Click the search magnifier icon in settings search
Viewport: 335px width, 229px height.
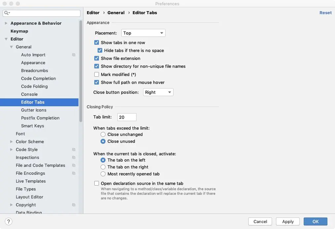(7, 13)
